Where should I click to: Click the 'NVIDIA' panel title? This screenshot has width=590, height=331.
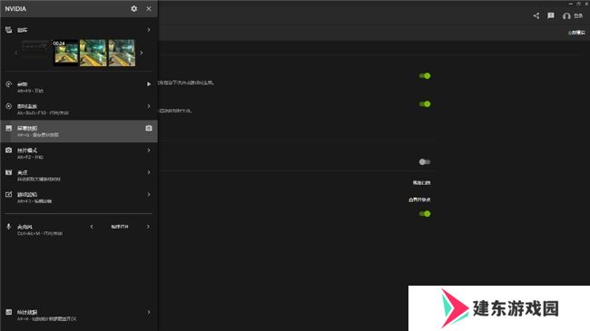[x=15, y=9]
